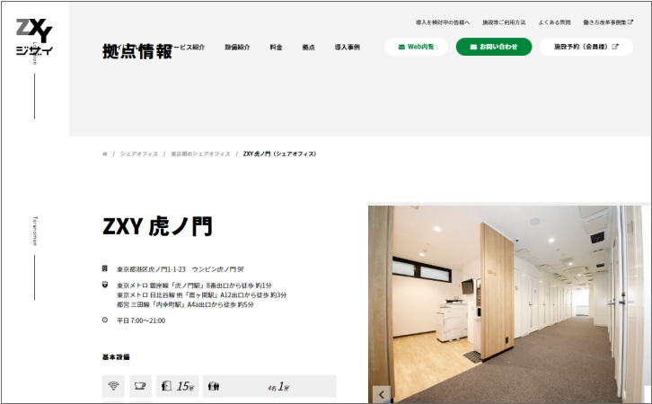Click 導入を検討中の皆様へ link
Image resolution: width=652 pixels, height=404 pixels.
pyautogui.click(x=443, y=22)
